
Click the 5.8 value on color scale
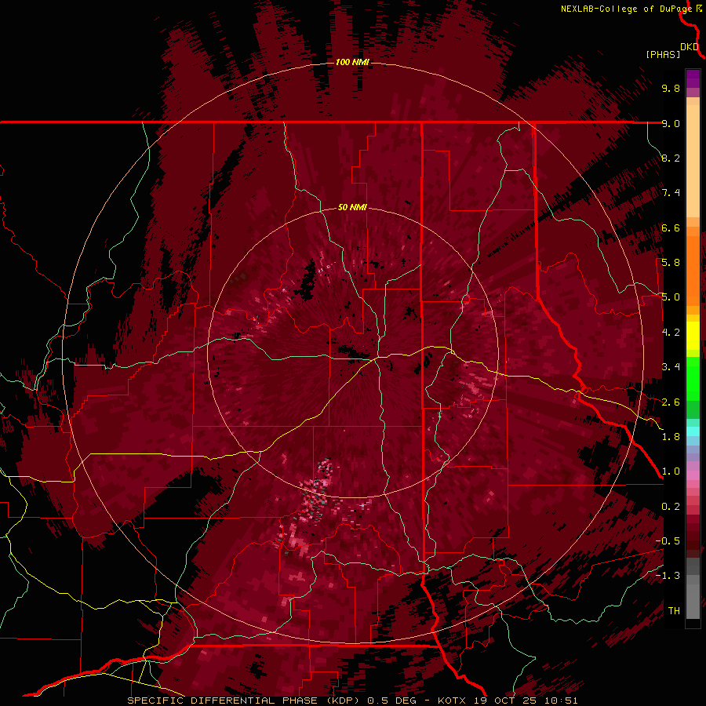(x=671, y=263)
